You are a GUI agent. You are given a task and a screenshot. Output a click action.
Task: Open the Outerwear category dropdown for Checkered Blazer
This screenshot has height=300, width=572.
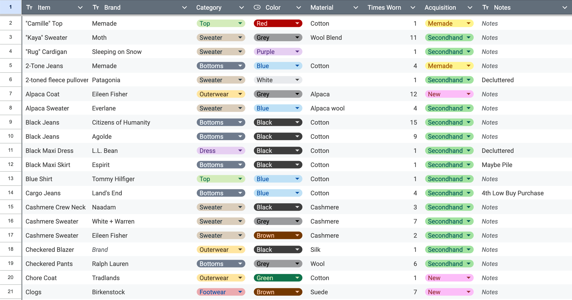(x=221, y=249)
